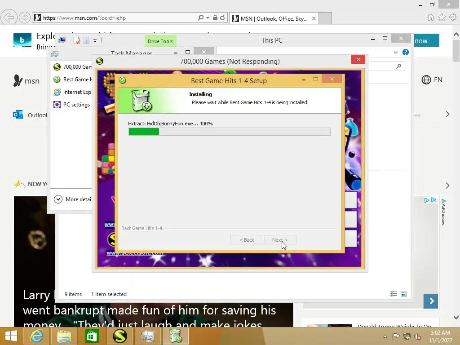460x345 pixels.
Task: Close the 700,000 Games not responding window
Action: pyautogui.click(x=358, y=60)
